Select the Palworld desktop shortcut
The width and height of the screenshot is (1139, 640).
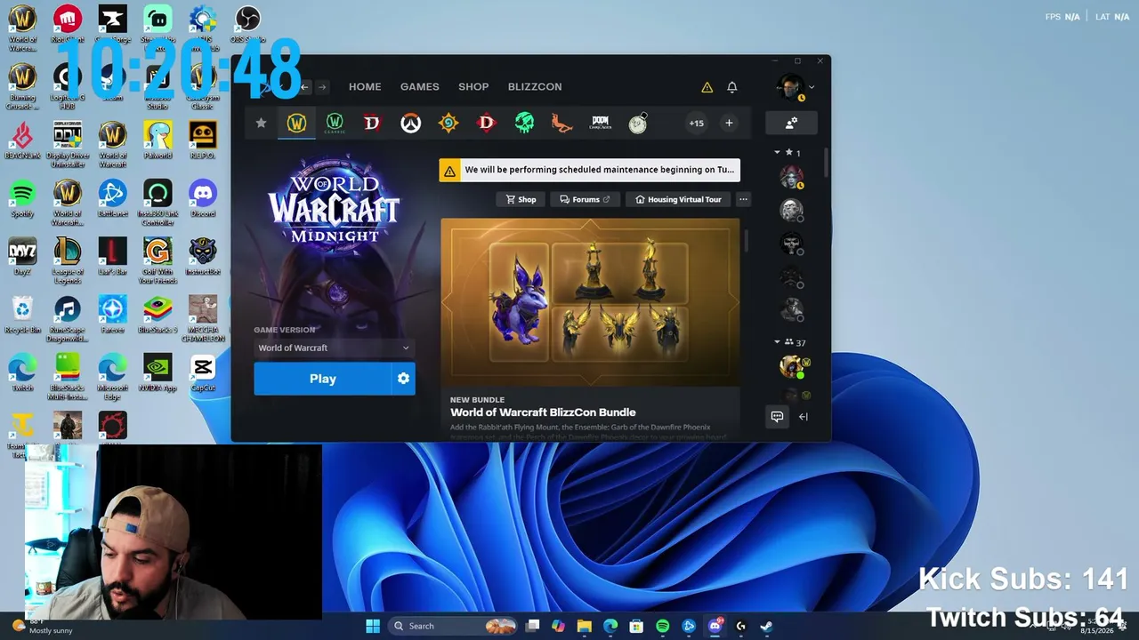158,141
